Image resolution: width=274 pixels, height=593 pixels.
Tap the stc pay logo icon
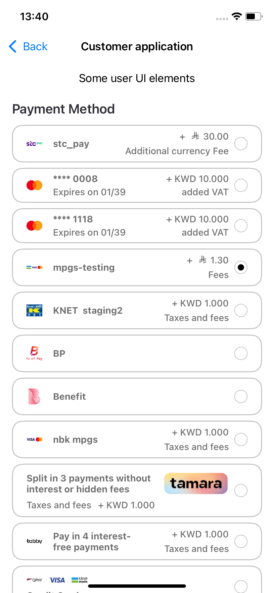(x=34, y=144)
